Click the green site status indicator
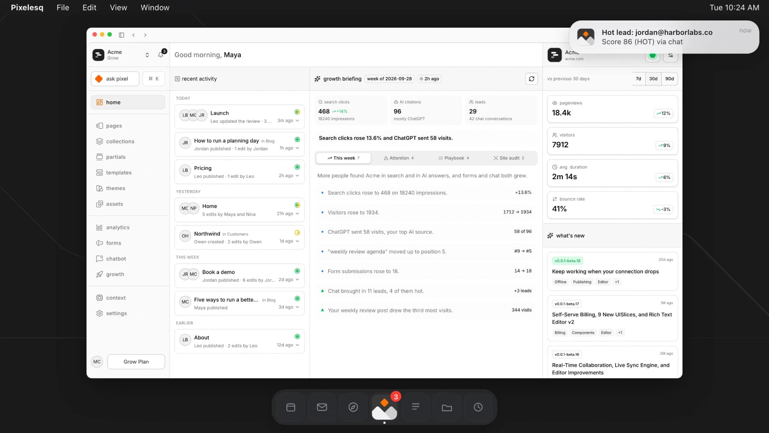 [652, 55]
